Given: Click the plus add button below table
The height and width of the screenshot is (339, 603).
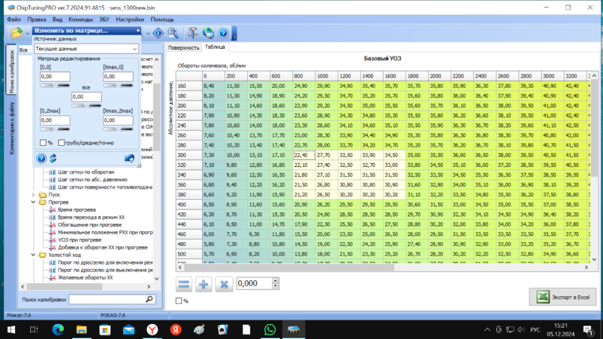Looking at the screenshot, I should [204, 284].
